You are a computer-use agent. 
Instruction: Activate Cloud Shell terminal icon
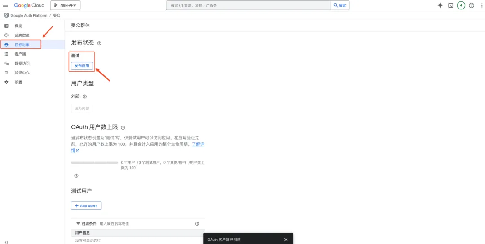[451, 5]
